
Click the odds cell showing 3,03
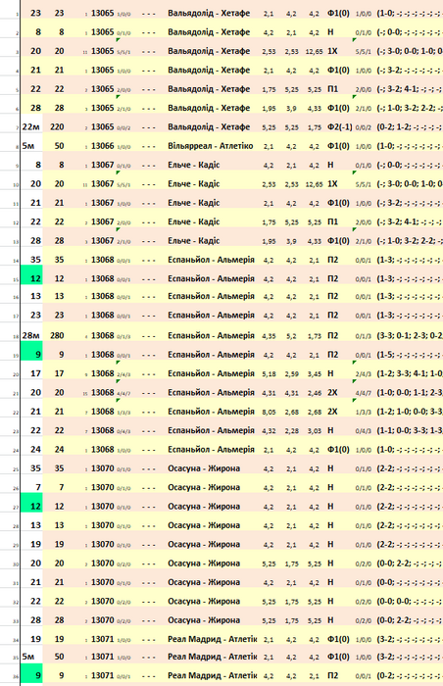pyautogui.click(x=315, y=430)
